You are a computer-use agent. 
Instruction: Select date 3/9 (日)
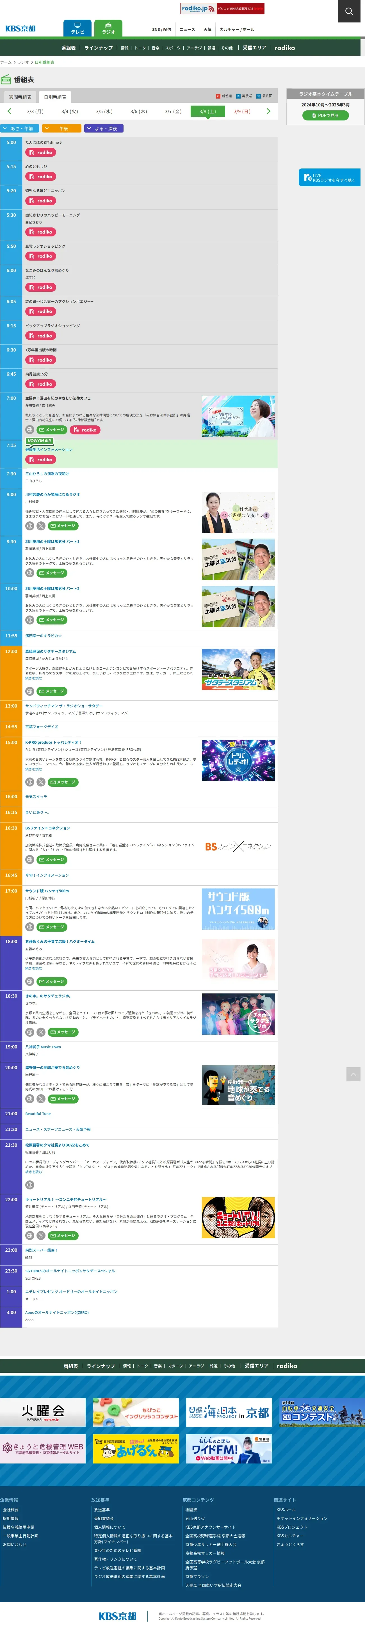(x=242, y=111)
